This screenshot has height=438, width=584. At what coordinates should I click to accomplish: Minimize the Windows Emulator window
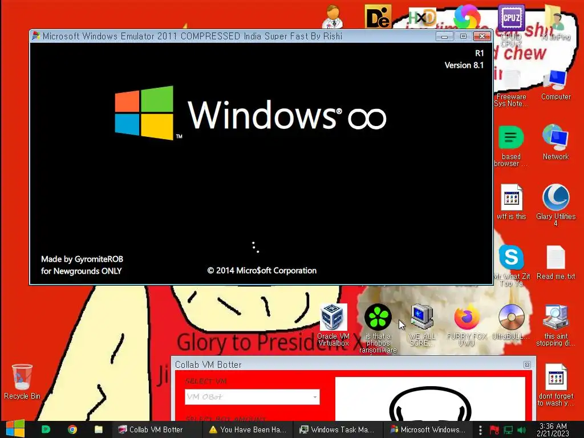click(x=444, y=36)
